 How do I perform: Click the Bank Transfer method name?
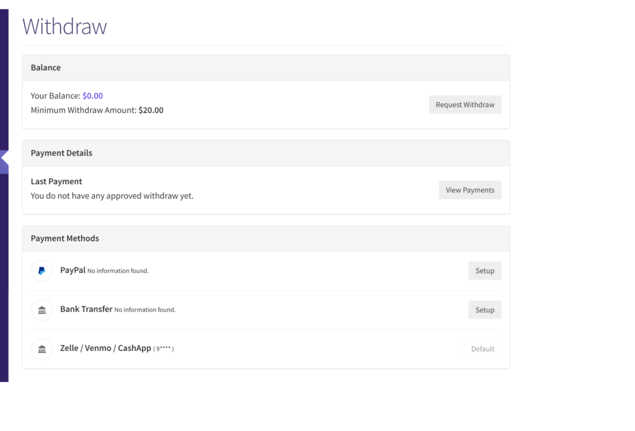(x=86, y=309)
